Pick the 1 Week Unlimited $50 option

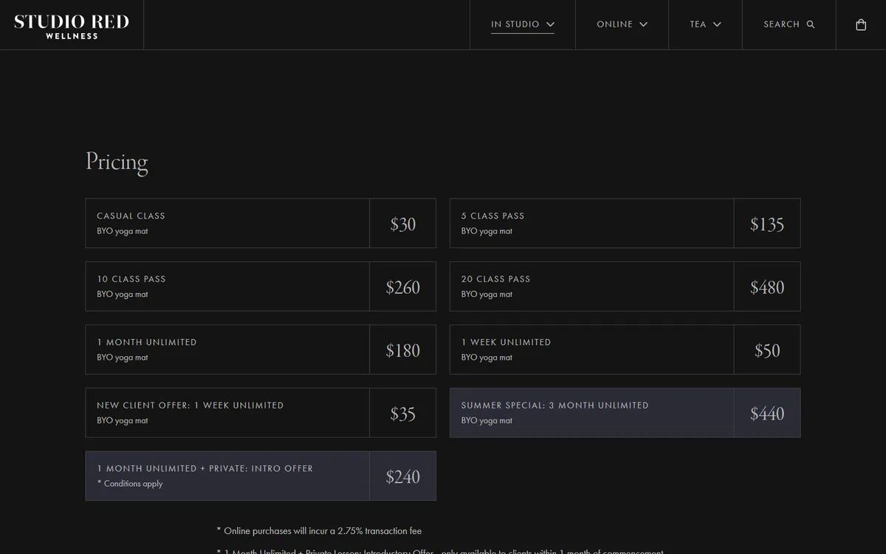click(625, 349)
